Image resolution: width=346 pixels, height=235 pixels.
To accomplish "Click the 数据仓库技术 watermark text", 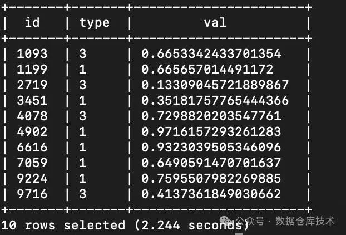I will pos(305,221).
